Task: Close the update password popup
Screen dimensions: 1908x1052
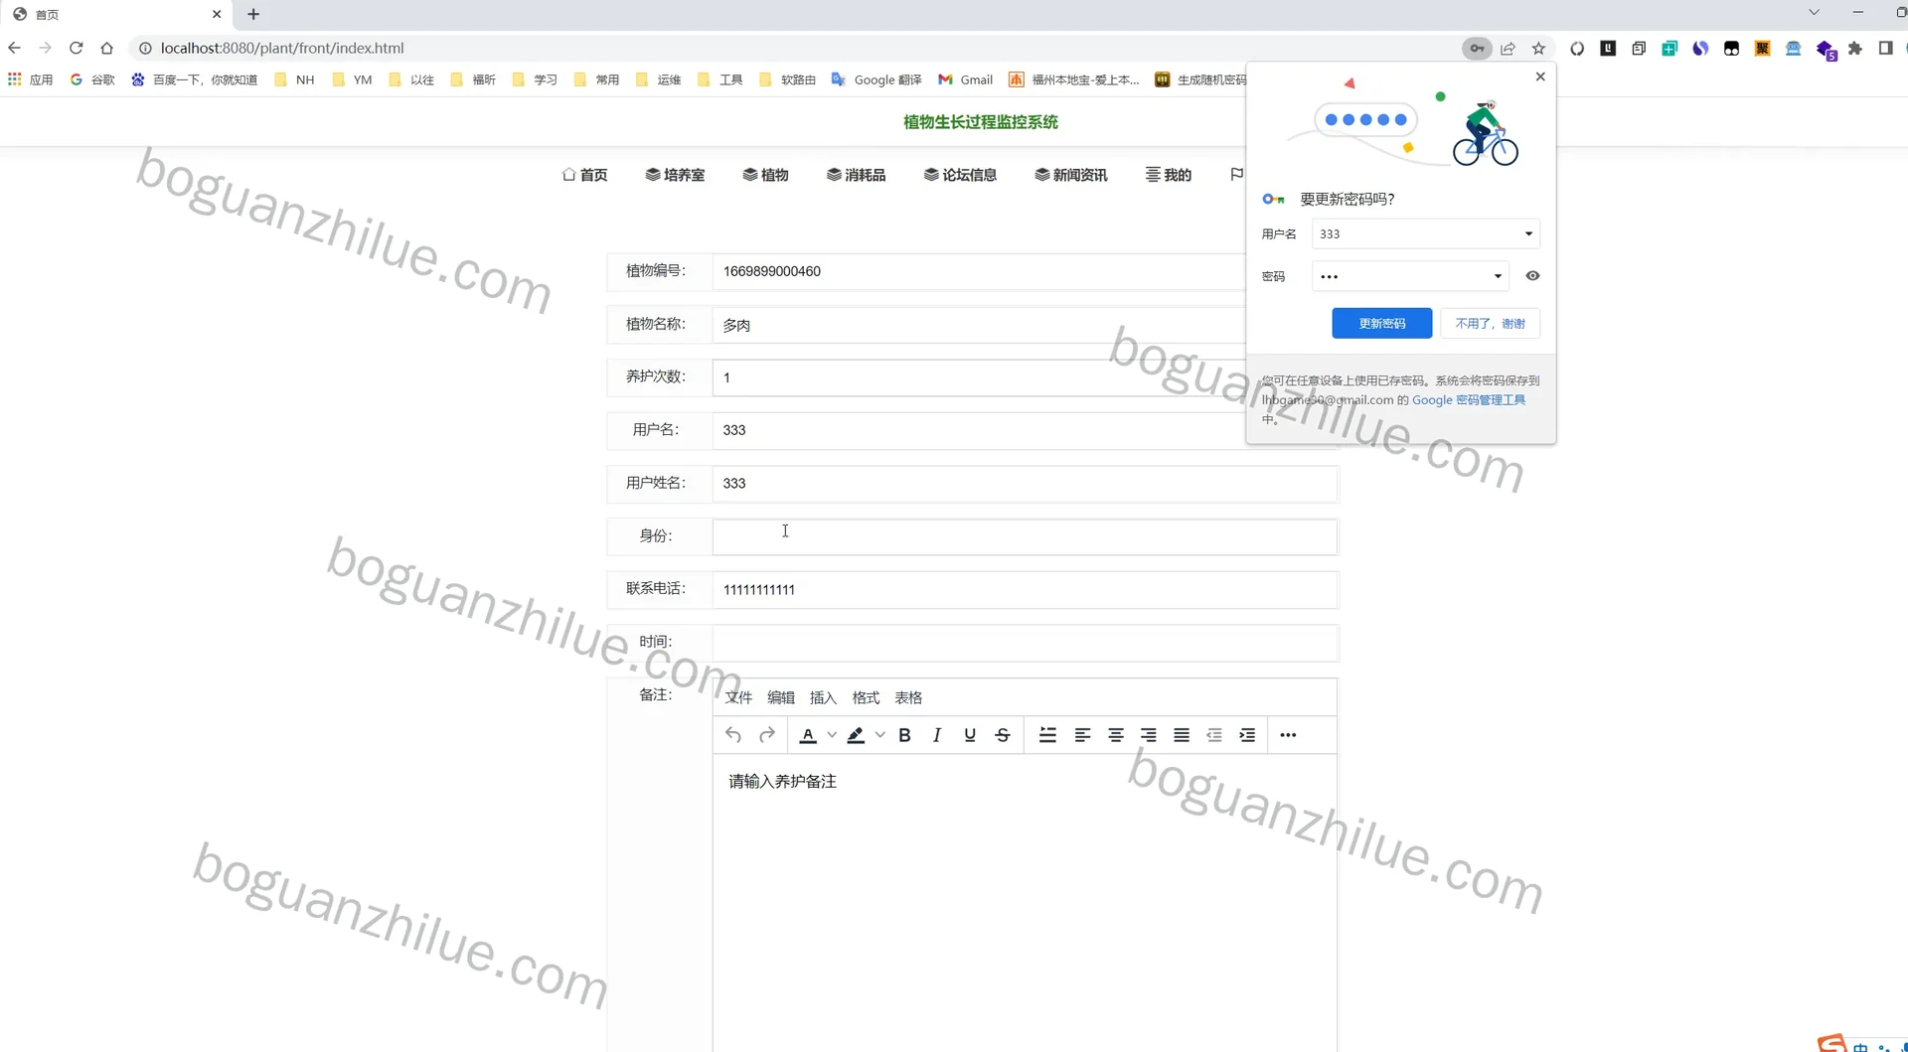Action: click(1540, 76)
